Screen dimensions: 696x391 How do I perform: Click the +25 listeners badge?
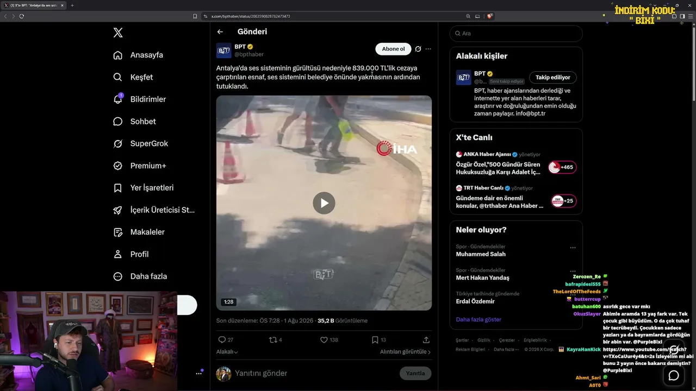(564, 201)
